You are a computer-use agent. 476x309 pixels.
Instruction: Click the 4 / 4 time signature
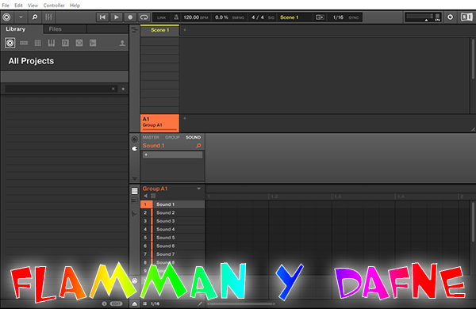(x=258, y=17)
